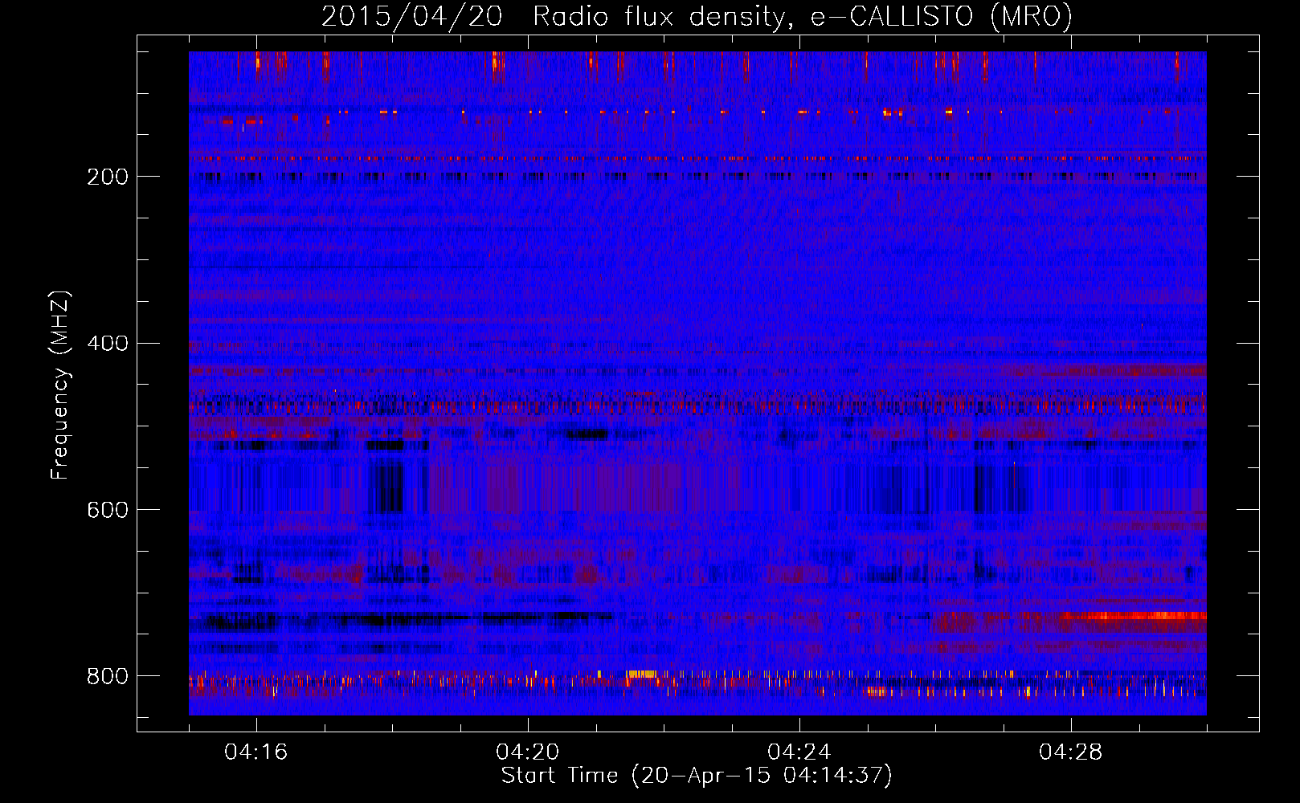Click the 800 frequency tick label
This screenshot has width=1300, height=803.
point(108,676)
